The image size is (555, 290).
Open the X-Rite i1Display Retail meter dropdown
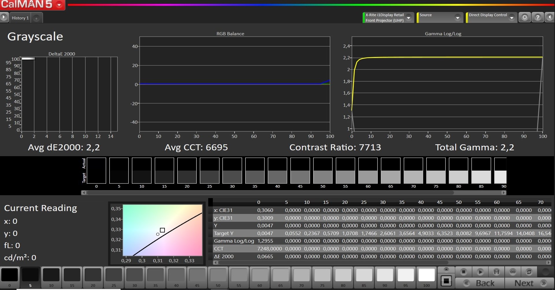409,18
